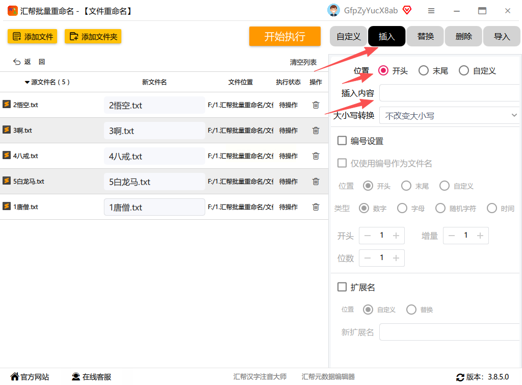
Task: Edit new file name 1唐僧.txt field
Action: (x=154, y=207)
